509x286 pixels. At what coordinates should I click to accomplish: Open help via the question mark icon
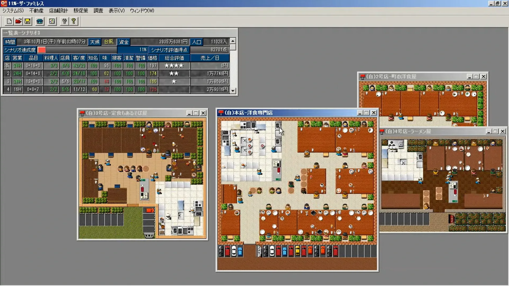point(73,21)
